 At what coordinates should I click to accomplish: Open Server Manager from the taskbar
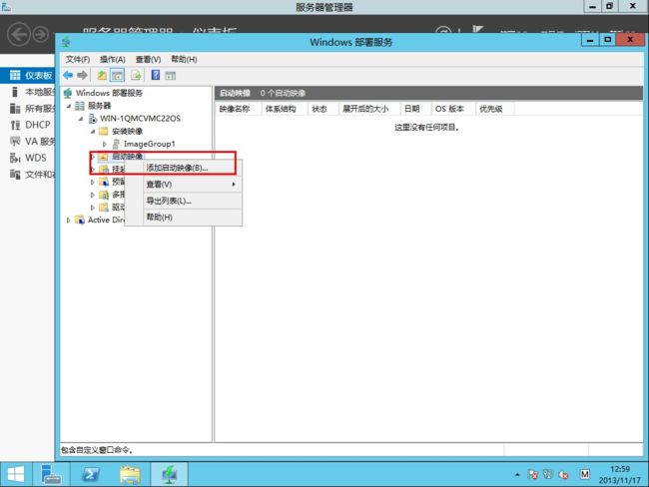pos(51,474)
